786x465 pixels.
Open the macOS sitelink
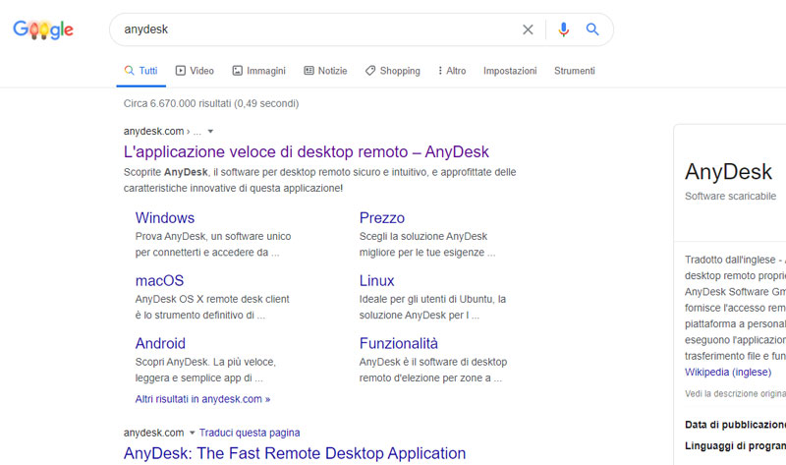pyautogui.click(x=159, y=280)
